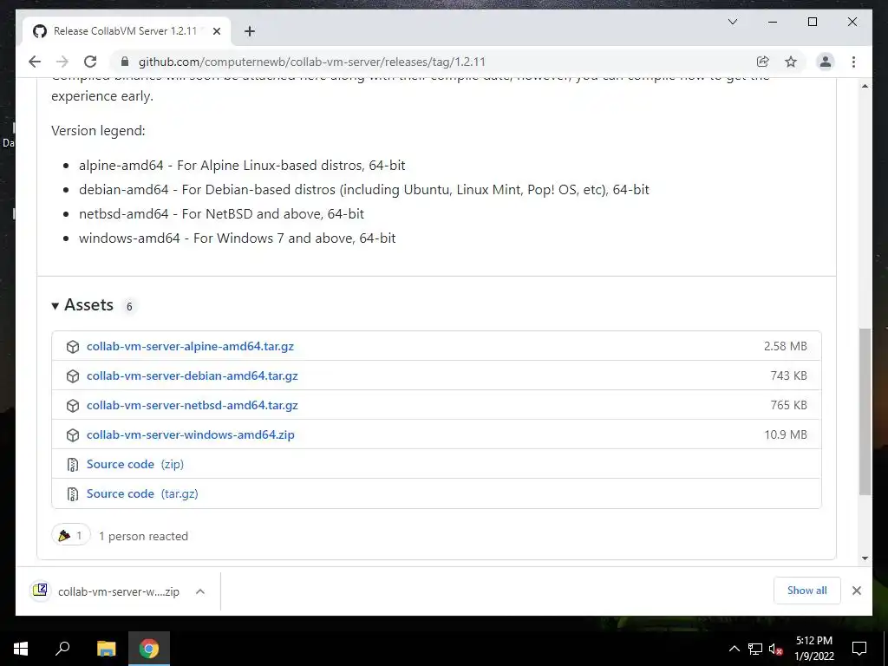Click scrollbar up arrow
This screenshot has width=888, height=666.
(x=865, y=86)
